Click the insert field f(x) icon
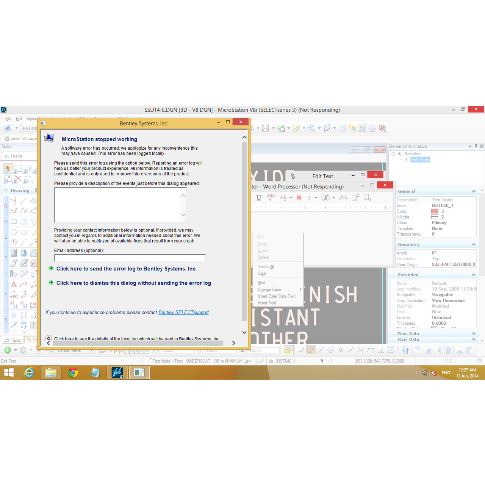Screen dimensions: 485x485 click(343, 197)
